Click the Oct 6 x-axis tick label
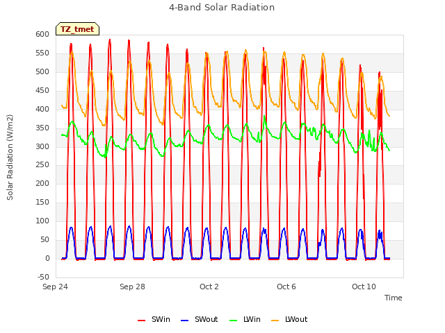 [286, 287]
